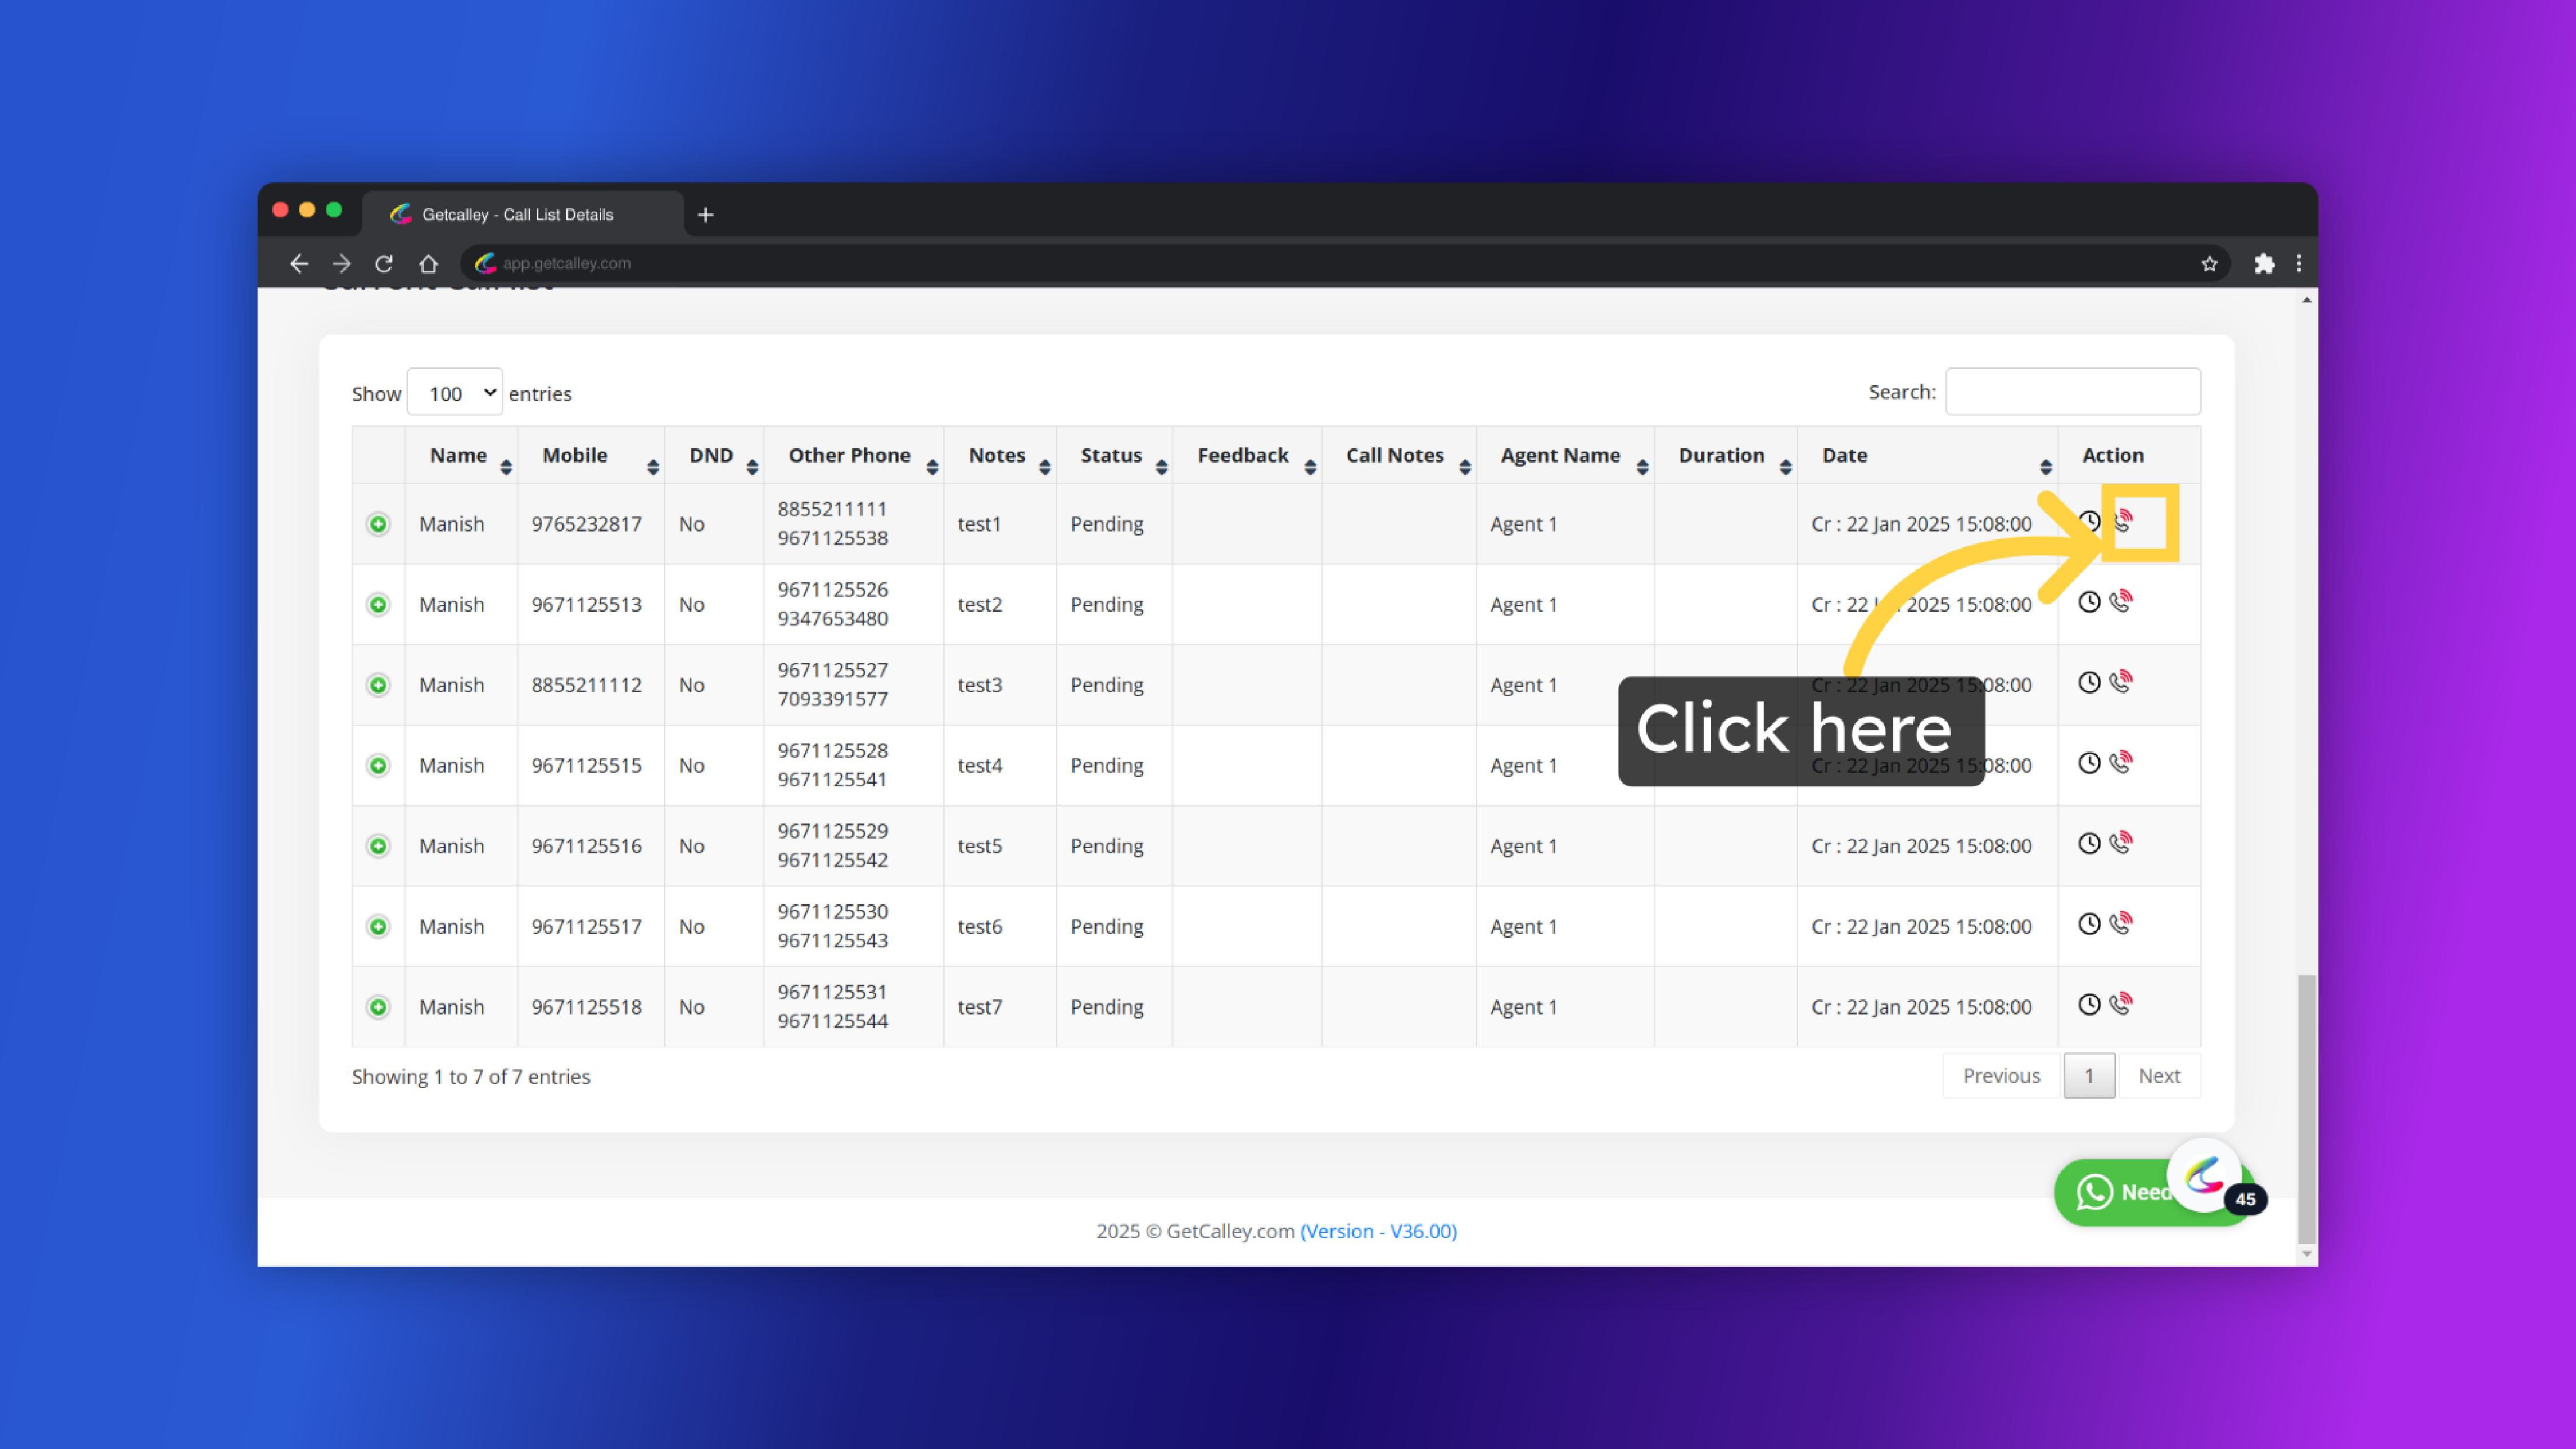The width and height of the screenshot is (2576, 1449).
Task: Open the Show entries dropdown
Action: coord(455,393)
